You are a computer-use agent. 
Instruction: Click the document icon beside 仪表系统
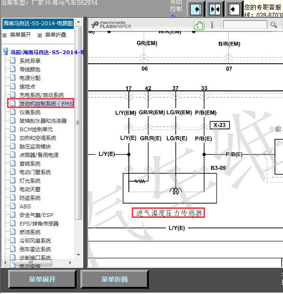12,112
